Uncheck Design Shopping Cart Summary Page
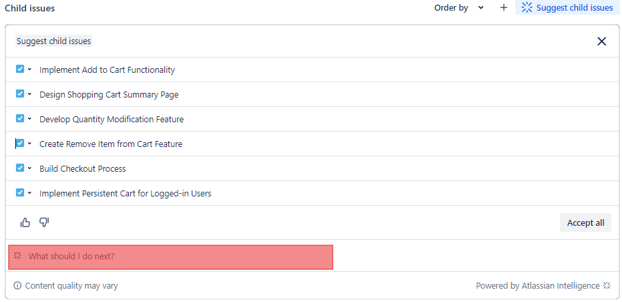Image resolution: width=622 pixels, height=302 pixels. click(x=20, y=94)
